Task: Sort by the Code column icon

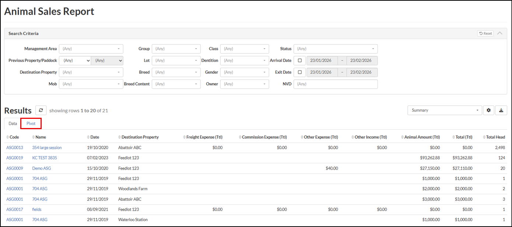Action: pyautogui.click(x=8, y=137)
